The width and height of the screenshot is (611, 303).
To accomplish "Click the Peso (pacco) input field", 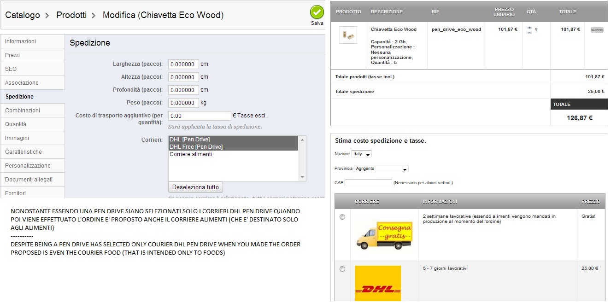I will 183,103.
